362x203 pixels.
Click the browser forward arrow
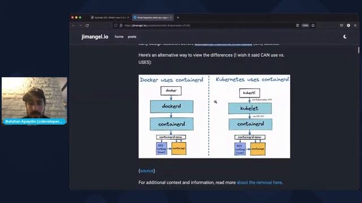[x=80, y=25]
